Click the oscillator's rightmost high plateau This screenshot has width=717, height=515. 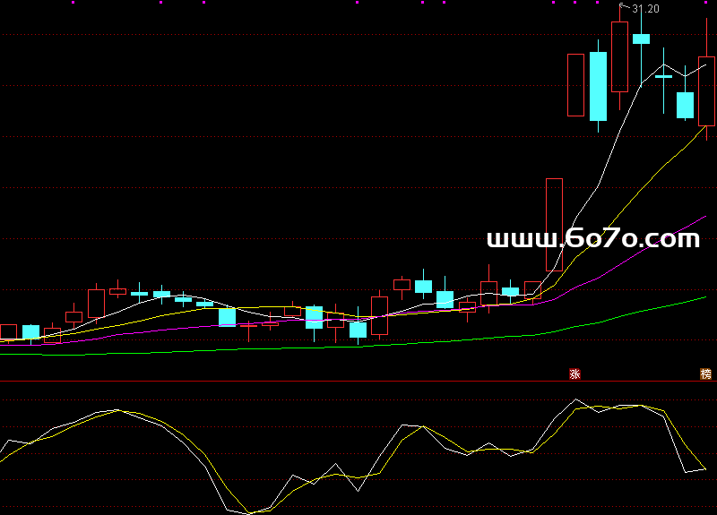click(x=618, y=408)
